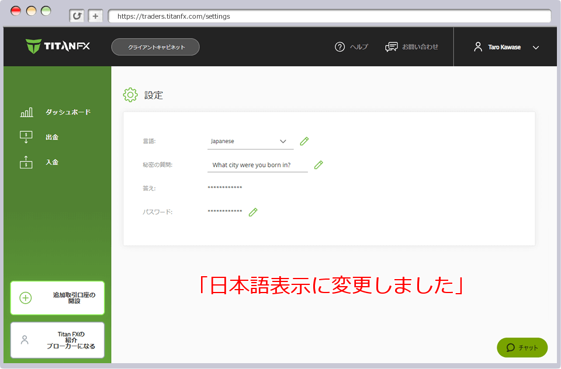
Task: Open the ヘルプ question mark icon
Action: click(340, 47)
